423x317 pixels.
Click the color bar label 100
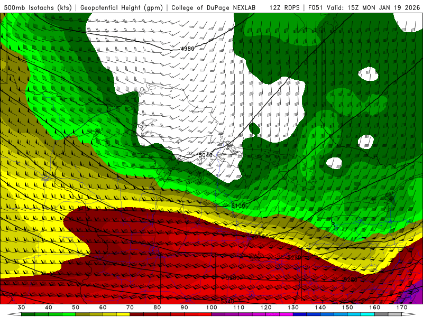click(212, 307)
